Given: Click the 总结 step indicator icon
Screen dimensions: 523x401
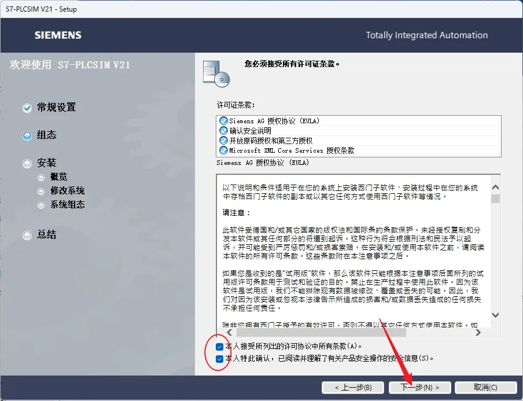Looking at the screenshot, I should (27, 235).
